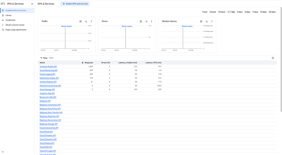Toggle legend icon on Traffic chart
The height and width of the screenshot is (155, 282).
(x=80, y=21)
